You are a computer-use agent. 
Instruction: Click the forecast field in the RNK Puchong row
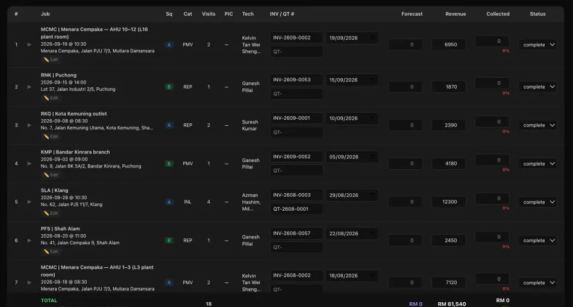click(x=405, y=87)
